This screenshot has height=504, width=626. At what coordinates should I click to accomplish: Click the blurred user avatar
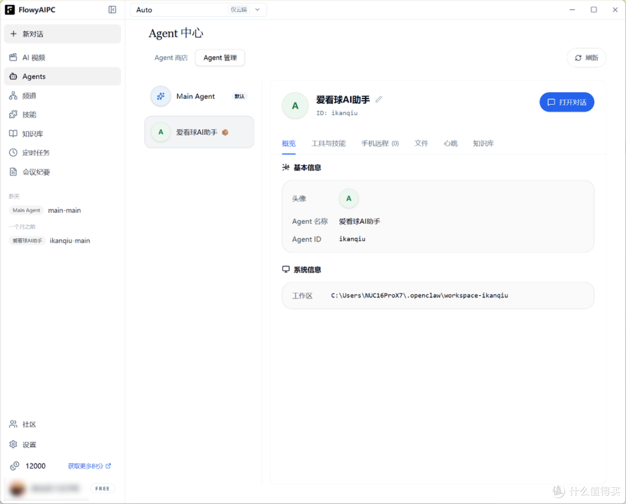(17, 489)
